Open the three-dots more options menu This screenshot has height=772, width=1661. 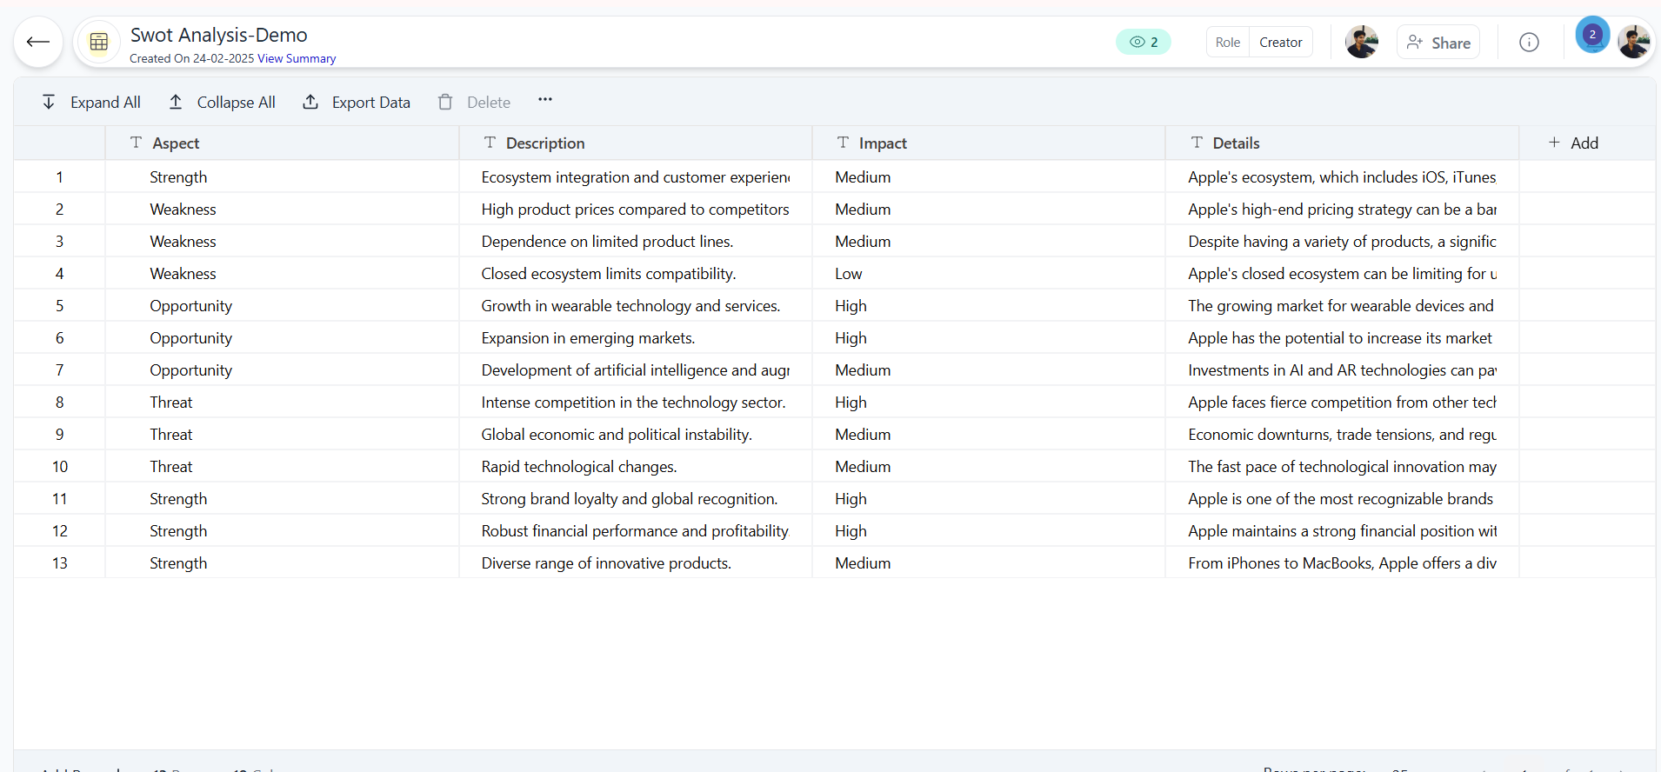[x=545, y=100]
